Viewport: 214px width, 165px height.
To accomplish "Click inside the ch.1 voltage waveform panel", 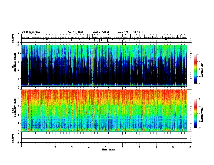I will tap(106, 38).
